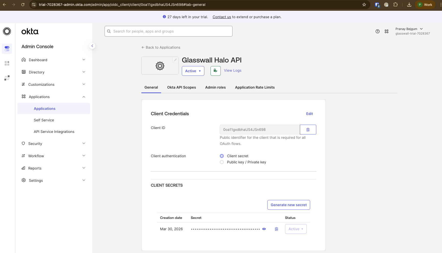Go Back to Applications

161,47
